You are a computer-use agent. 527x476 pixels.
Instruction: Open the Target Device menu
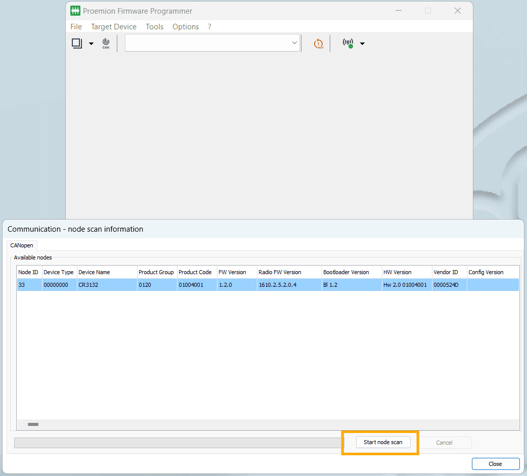click(114, 27)
